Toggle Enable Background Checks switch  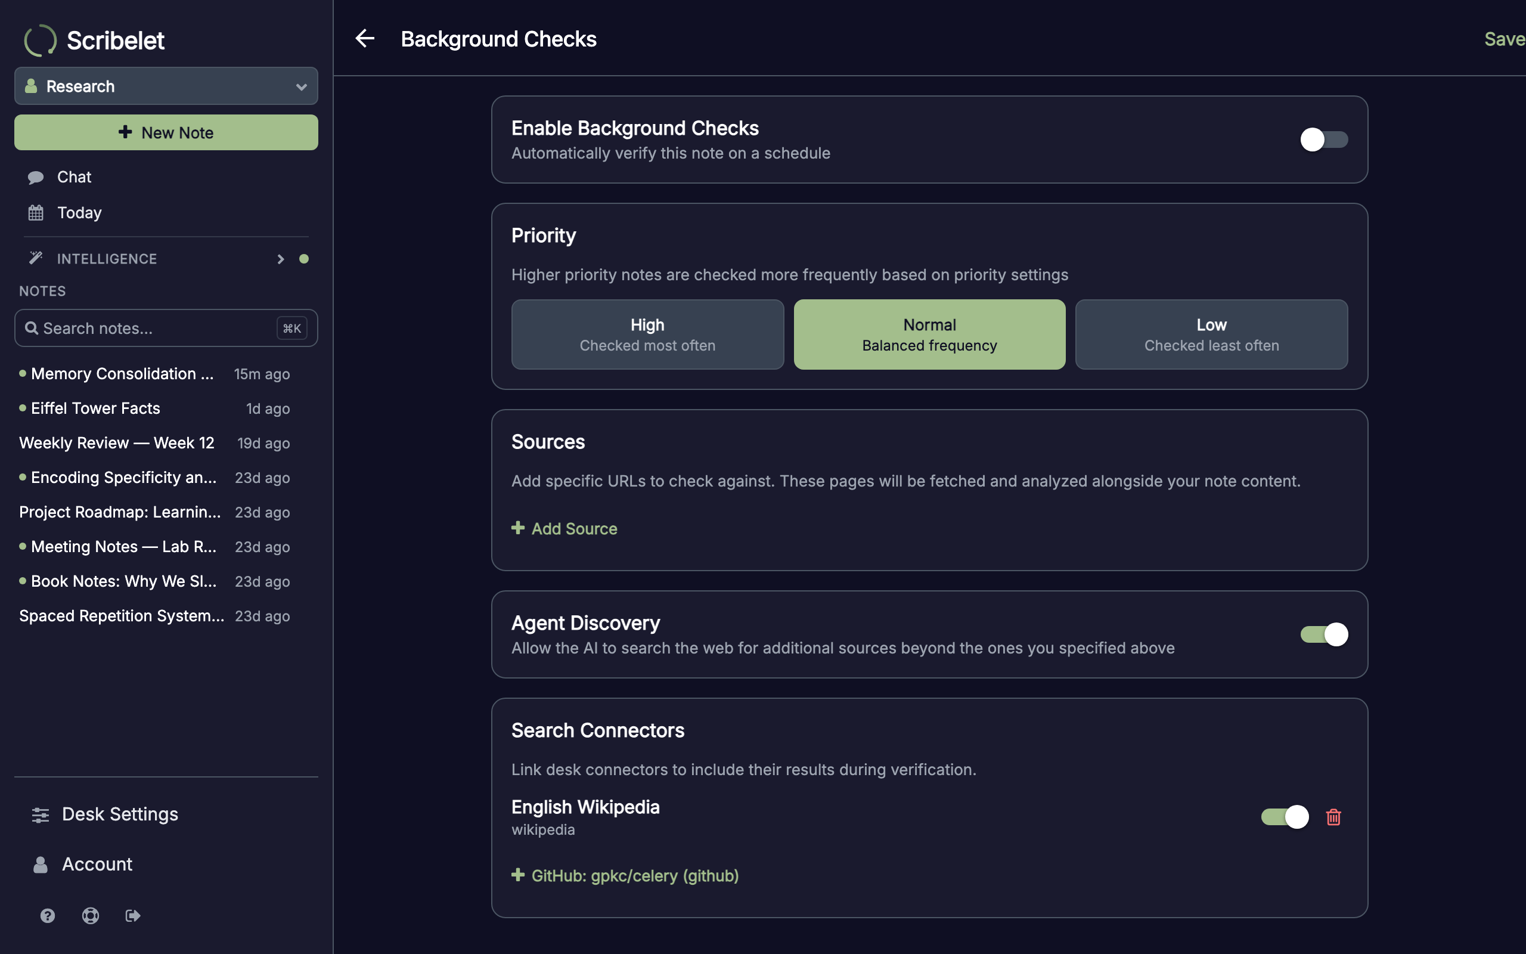point(1323,140)
